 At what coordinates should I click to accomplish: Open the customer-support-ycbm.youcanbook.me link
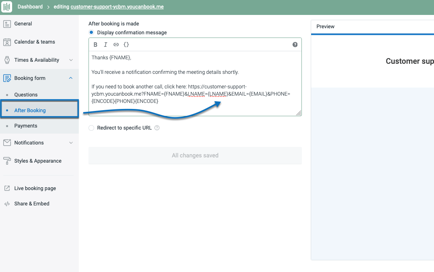point(117,6)
